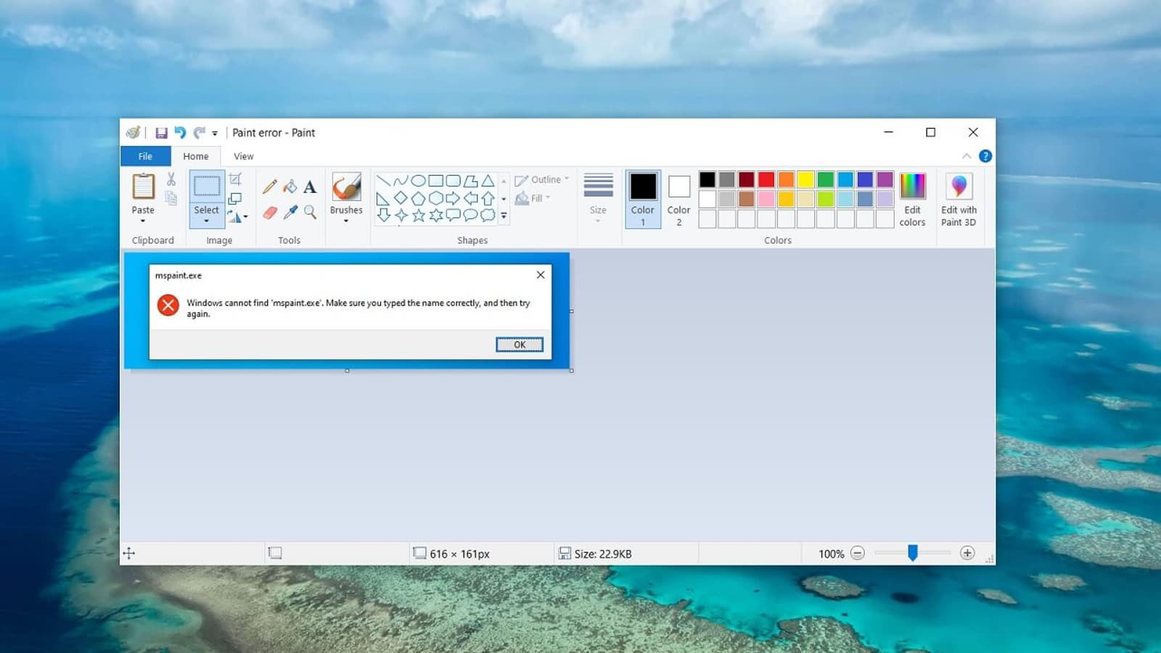Image resolution: width=1161 pixels, height=653 pixels.
Task: Switch to the Home ribbon tab
Action: click(x=196, y=156)
